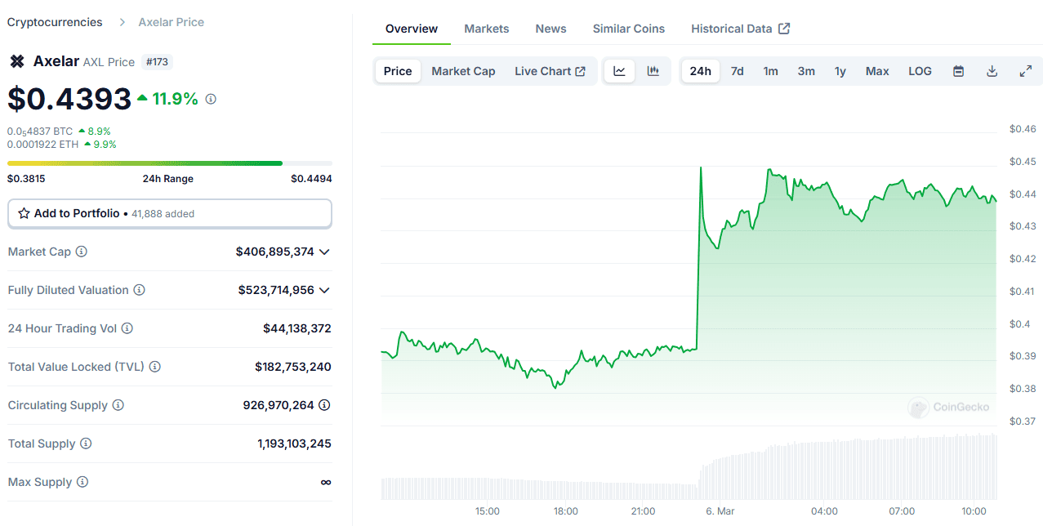
Task: Select the Price chart toggle
Action: pos(398,71)
